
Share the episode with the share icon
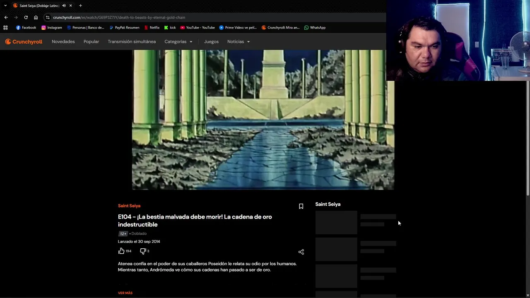[x=301, y=252]
